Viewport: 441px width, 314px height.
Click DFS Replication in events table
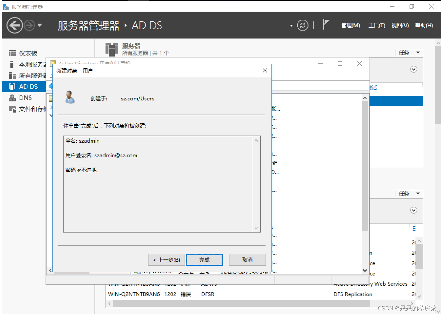click(x=353, y=294)
